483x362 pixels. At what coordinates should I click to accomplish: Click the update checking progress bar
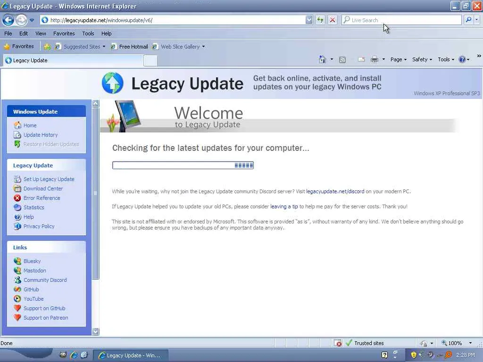(x=183, y=165)
